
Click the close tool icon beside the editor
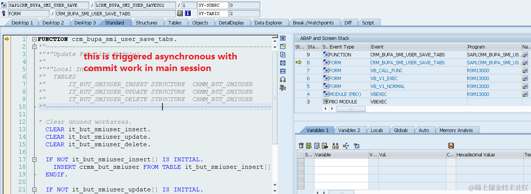[283, 38]
